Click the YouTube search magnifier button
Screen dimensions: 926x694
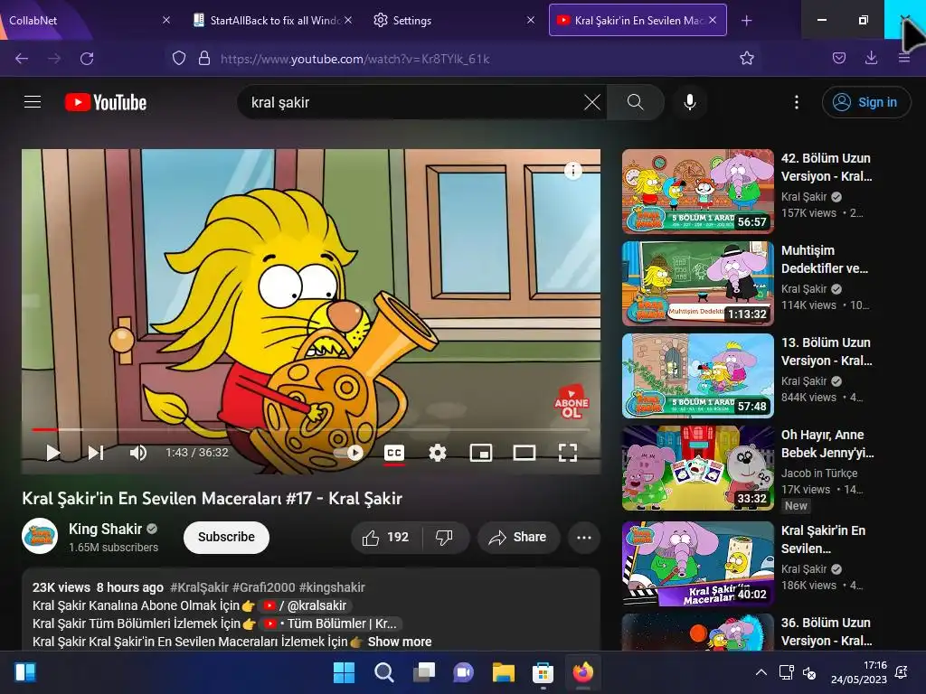(635, 102)
